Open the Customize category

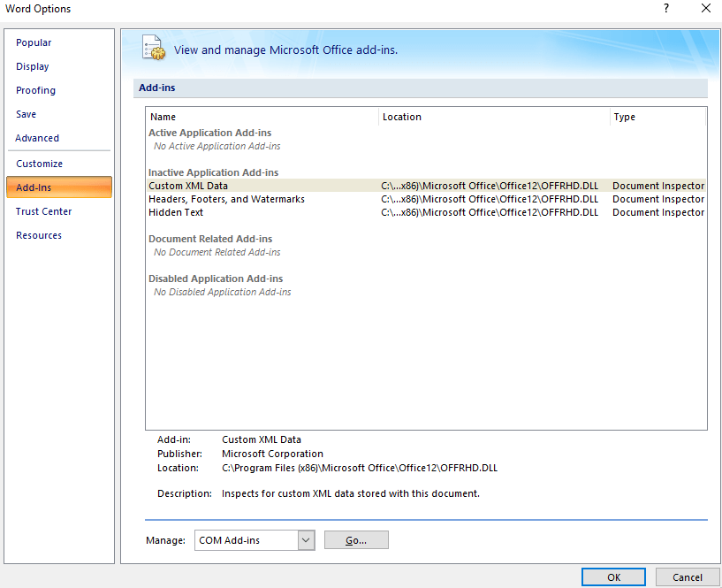click(x=39, y=164)
